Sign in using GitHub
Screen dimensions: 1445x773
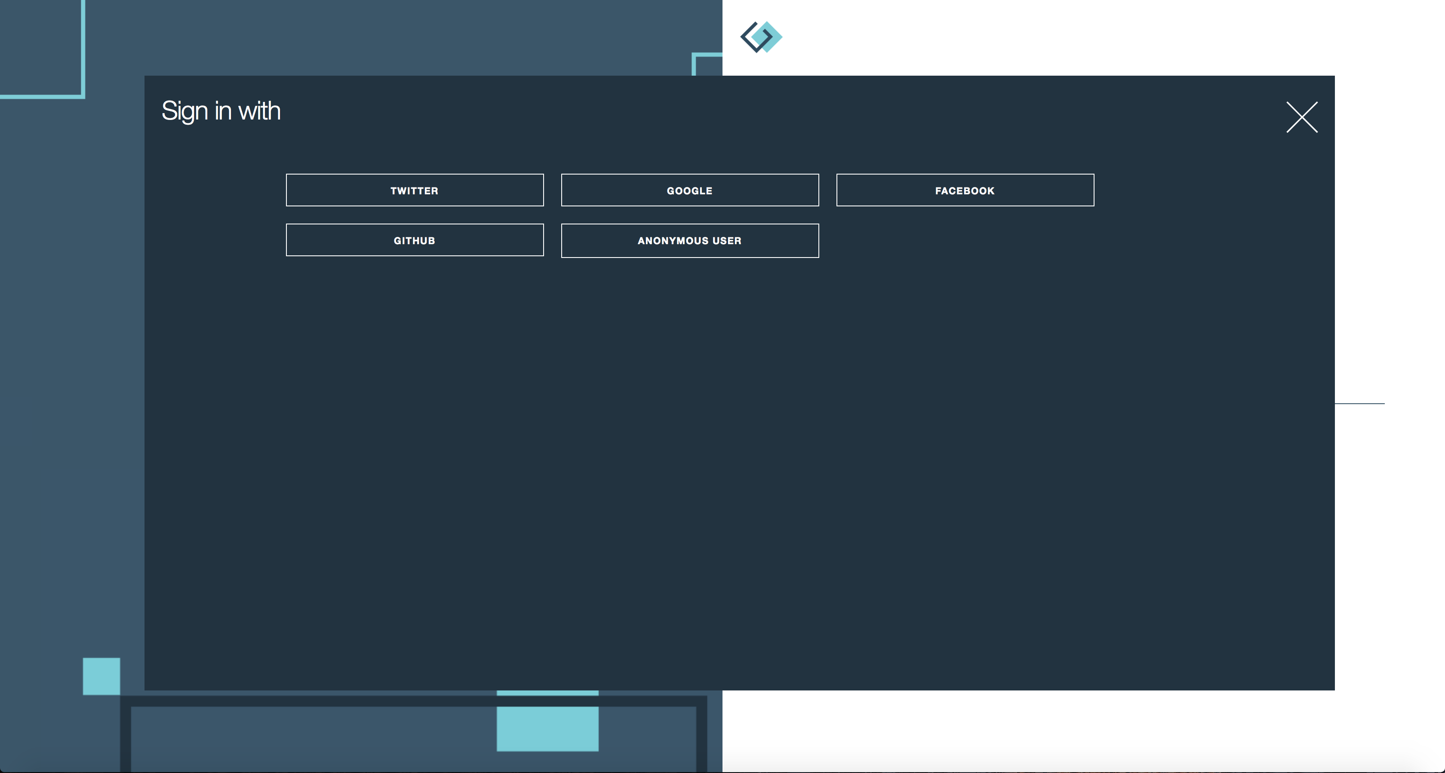415,240
